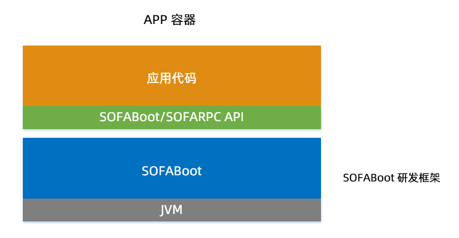The width and height of the screenshot is (459, 238).
Task: Click the word API in green bar
Action: (x=234, y=117)
